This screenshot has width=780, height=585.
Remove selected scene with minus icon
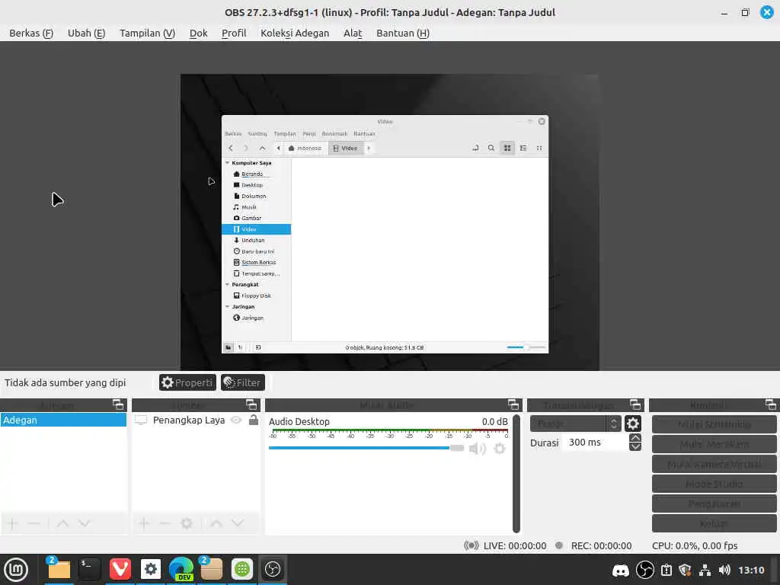[34, 523]
